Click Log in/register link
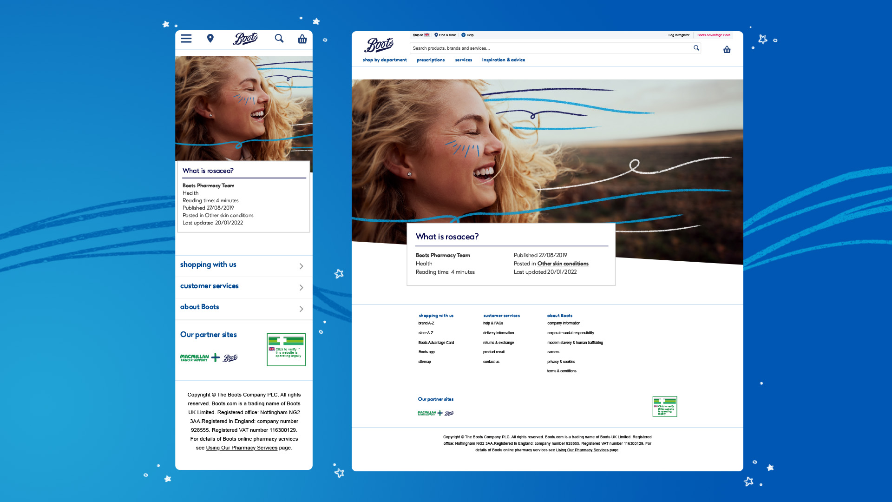 pyautogui.click(x=679, y=35)
